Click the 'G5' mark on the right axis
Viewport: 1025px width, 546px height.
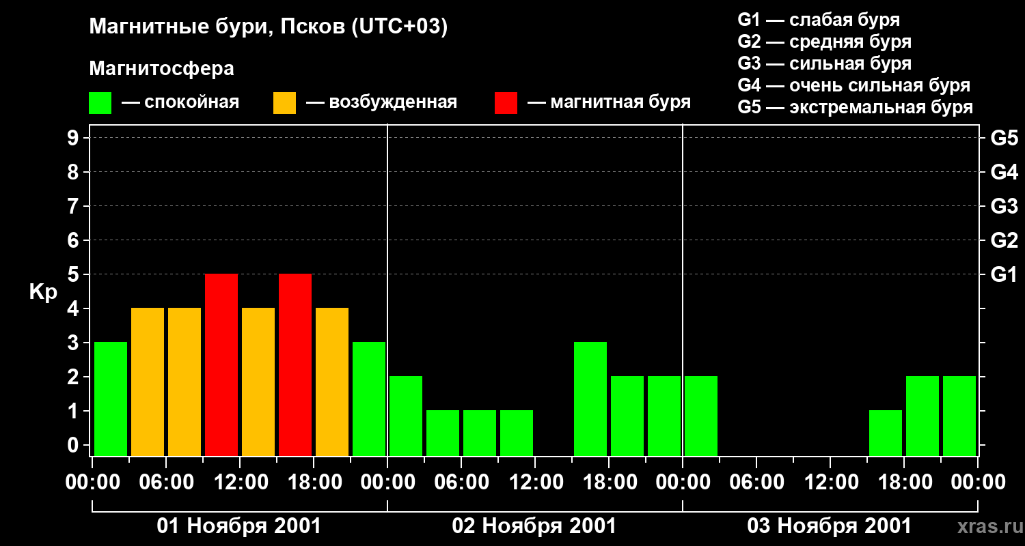click(x=1004, y=139)
